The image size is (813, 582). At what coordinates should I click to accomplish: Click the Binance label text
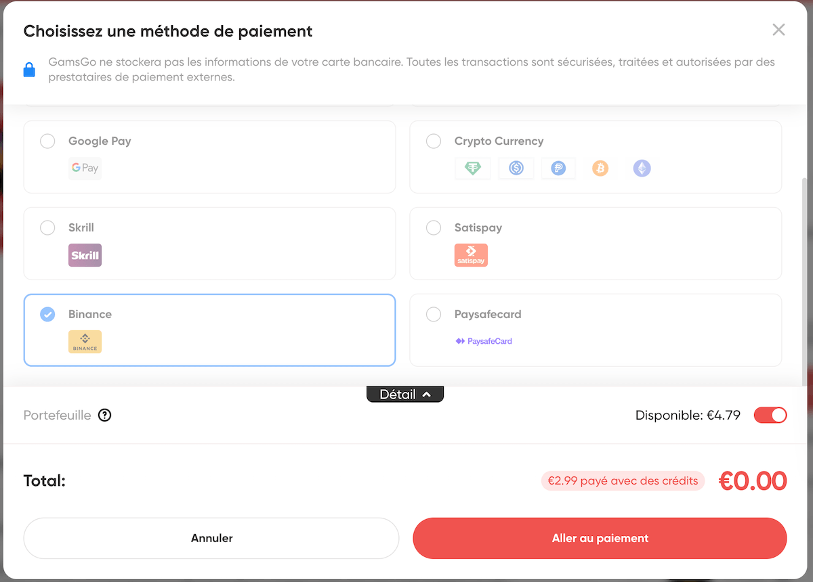point(90,314)
